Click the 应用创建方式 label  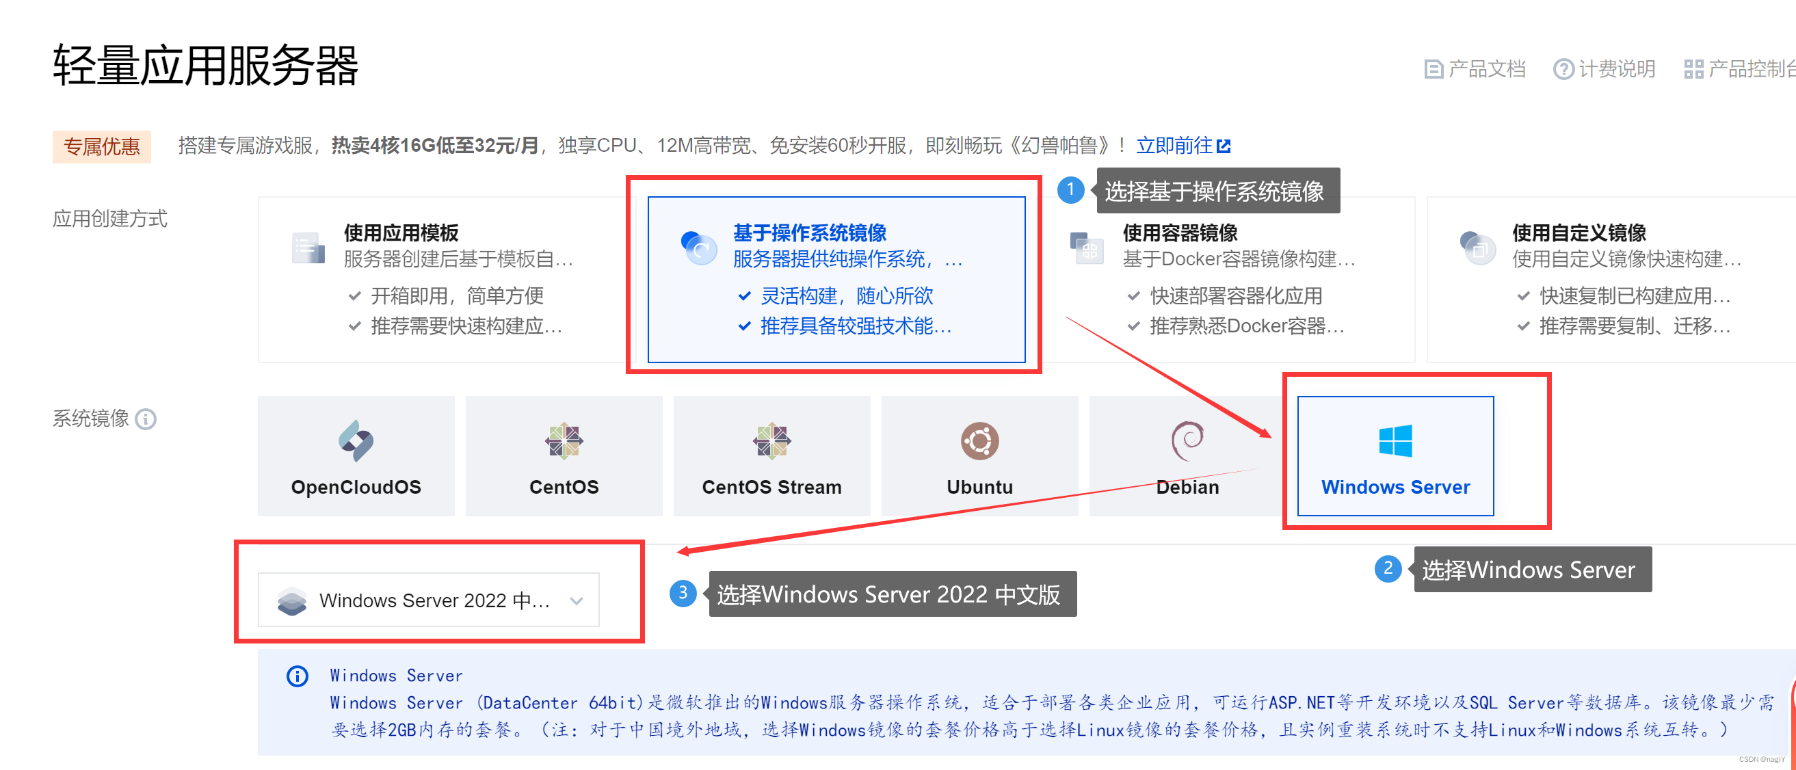110,218
